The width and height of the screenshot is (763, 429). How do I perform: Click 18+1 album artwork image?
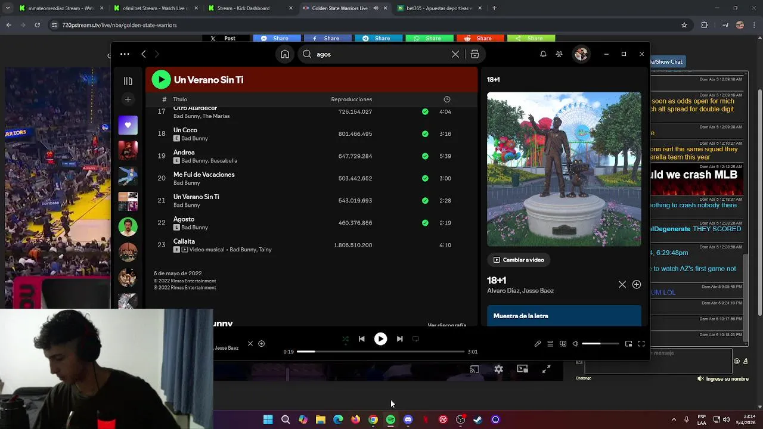(x=564, y=169)
